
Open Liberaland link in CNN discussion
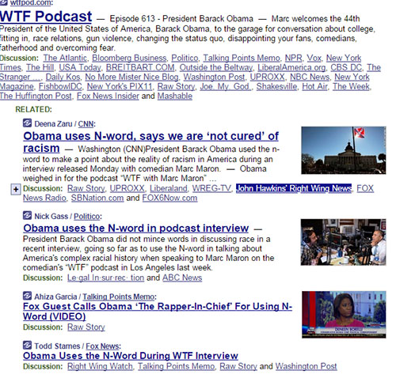(x=169, y=188)
